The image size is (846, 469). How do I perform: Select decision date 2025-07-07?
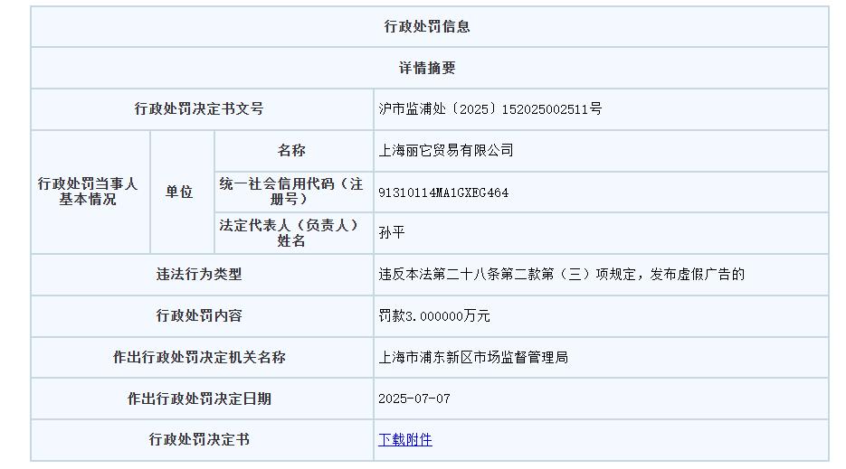pyautogui.click(x=414, y=399)
